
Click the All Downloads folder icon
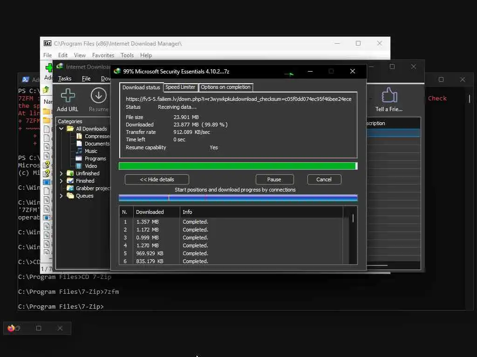point(70,129)
